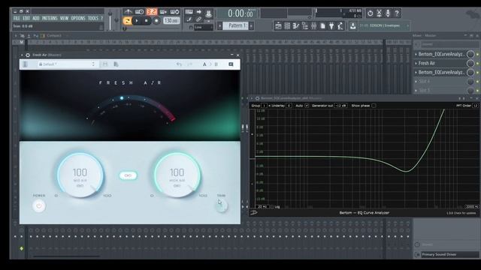This screenshot has width=481, height=270.
Task: Click the wrench-shaped icon below keyboard icon
Action: point(189,19)
